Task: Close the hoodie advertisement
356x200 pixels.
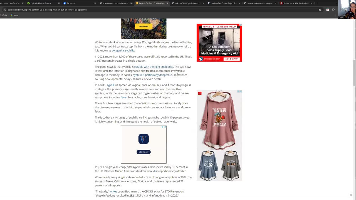Action: click(x=241, y=91)
